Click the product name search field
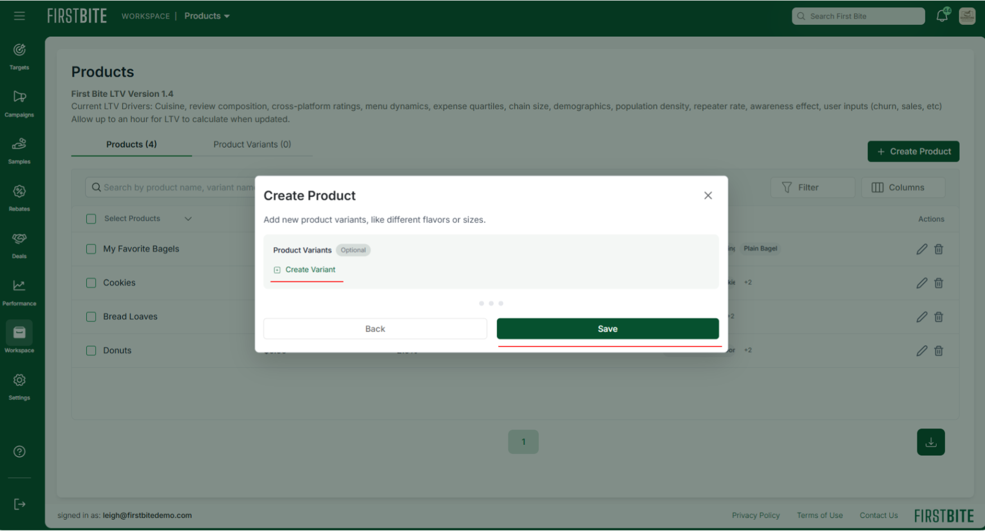 (170, 188)
